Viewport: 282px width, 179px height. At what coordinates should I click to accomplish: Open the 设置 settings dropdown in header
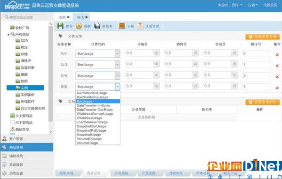[x=253, y=5]
